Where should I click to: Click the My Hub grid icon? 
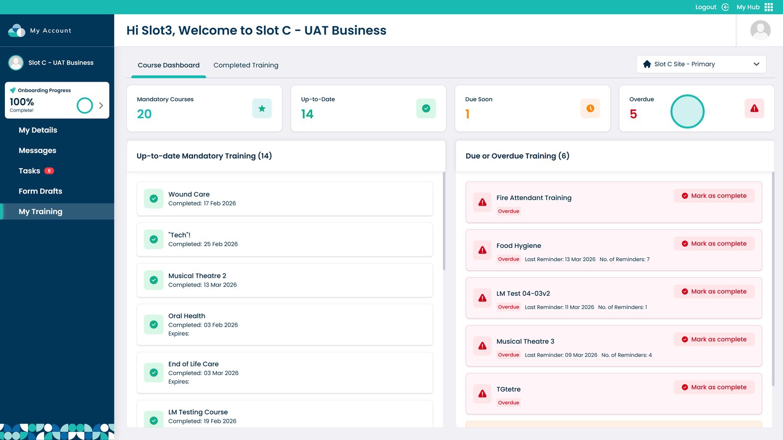(769, 7)
